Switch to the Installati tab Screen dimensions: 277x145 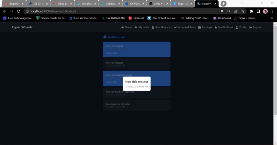coord(86,4)
